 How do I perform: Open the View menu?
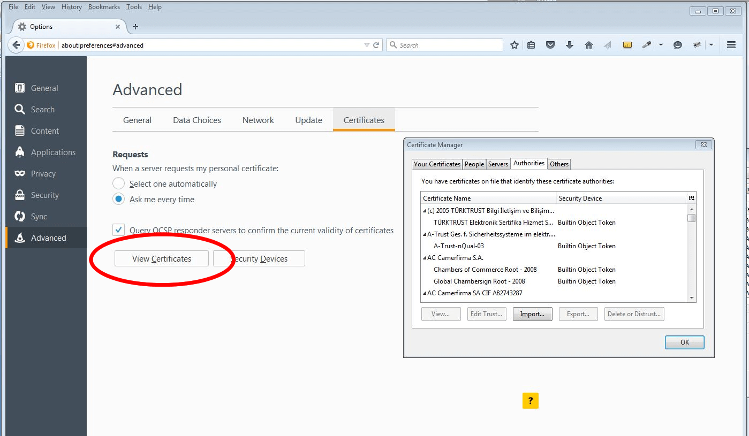point(48,7)
